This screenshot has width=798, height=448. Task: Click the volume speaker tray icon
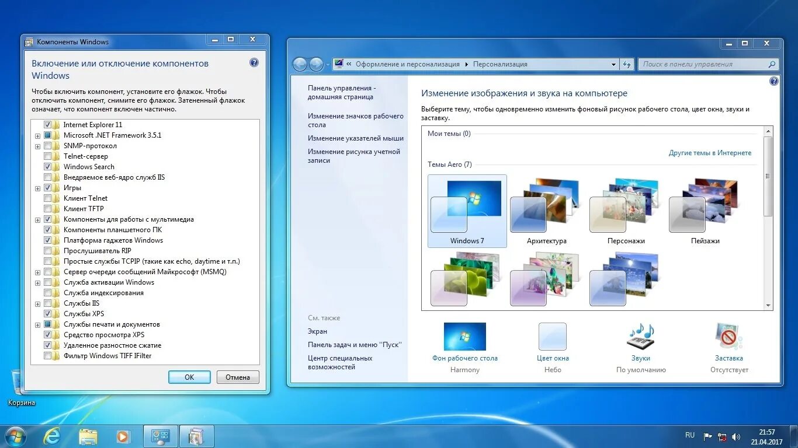click(736, 436)
